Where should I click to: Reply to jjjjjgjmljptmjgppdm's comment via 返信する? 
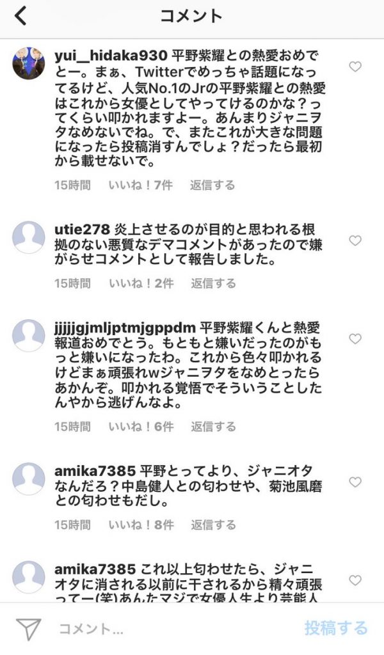coord(214,427)
